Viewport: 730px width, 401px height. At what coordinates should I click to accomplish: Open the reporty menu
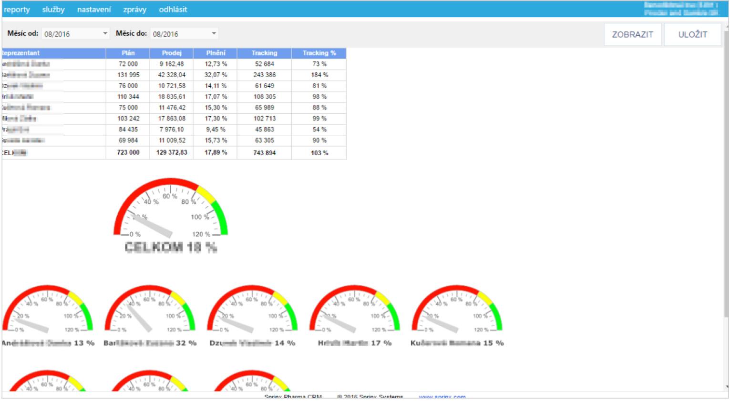tap(17, 10)
